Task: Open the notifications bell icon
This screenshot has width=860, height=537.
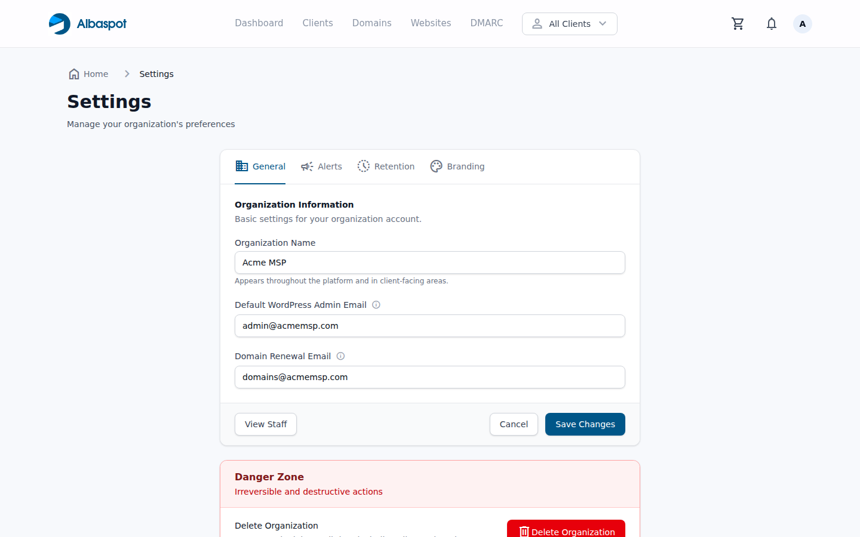Action: pos(771,23)
